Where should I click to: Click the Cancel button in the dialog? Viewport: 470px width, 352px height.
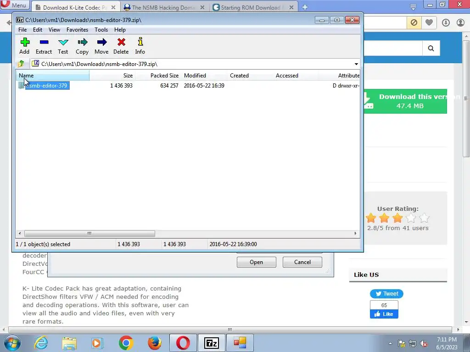point(302,262)
